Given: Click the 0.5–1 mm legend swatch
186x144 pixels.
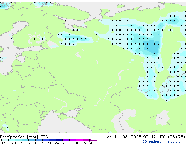Looking at the screenshot, I should pos(12,140).
